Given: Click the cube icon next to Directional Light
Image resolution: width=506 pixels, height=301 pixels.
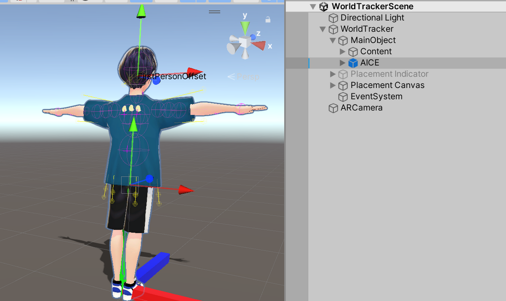Looking at the screenshot, I should pyautogui.click(x=333, y=18).
